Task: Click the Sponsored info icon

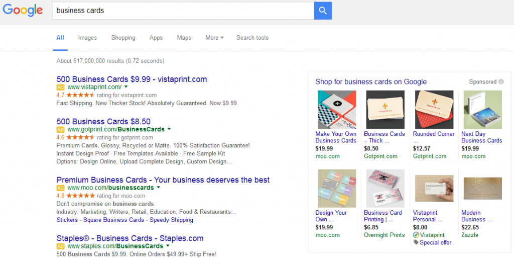Action: pos(501,82)
